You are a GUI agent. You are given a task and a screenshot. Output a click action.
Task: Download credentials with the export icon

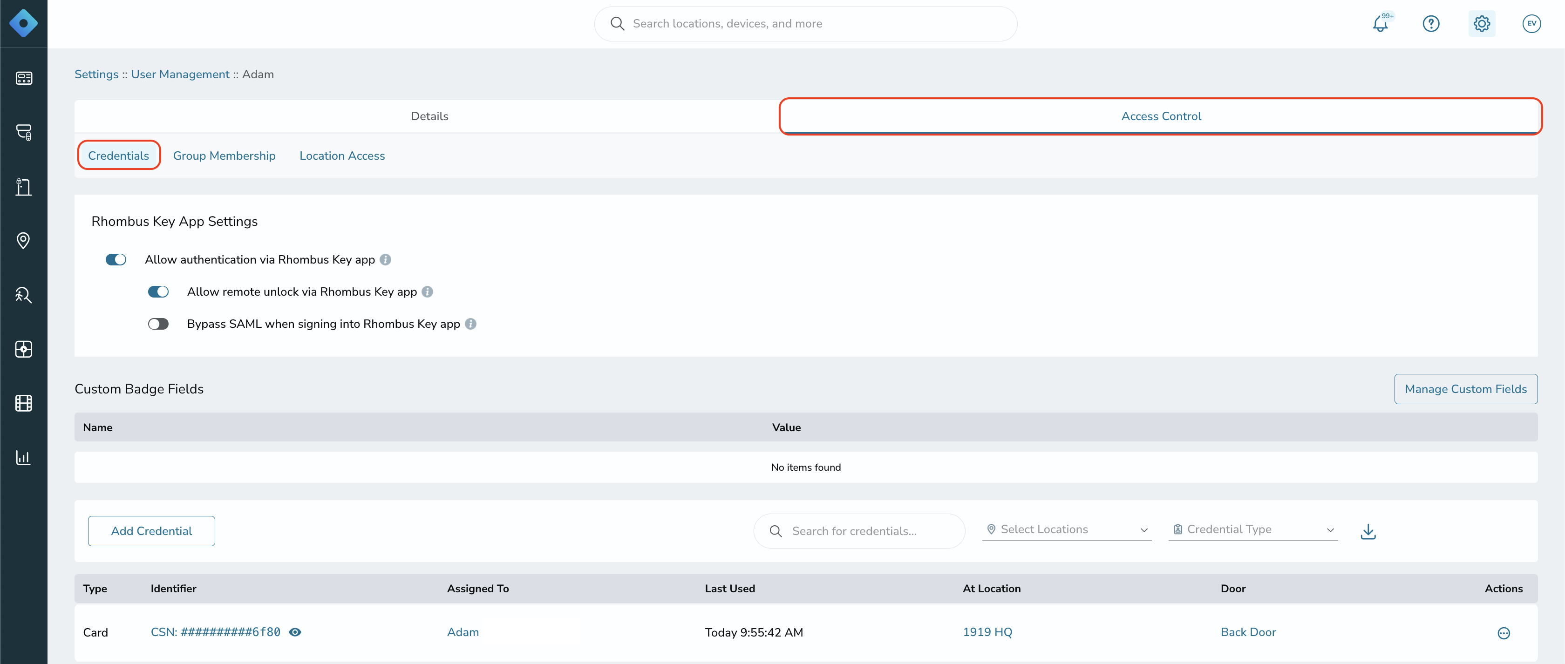tap(1368, 532)
